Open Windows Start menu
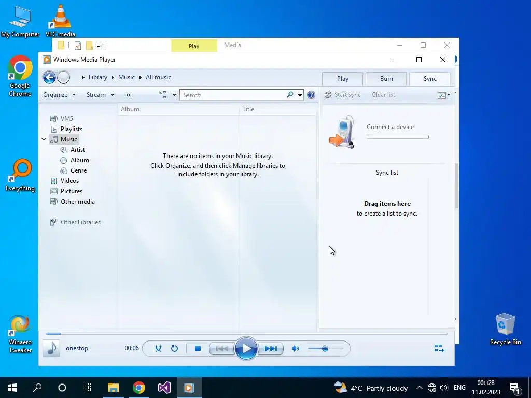531x398 pixels. [x=12, y=388]
